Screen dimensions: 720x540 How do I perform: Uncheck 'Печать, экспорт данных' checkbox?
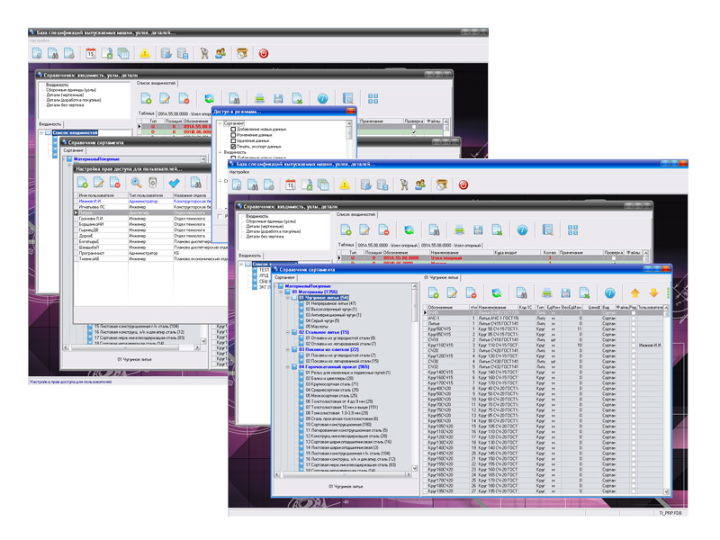click(x=234, y=146)
